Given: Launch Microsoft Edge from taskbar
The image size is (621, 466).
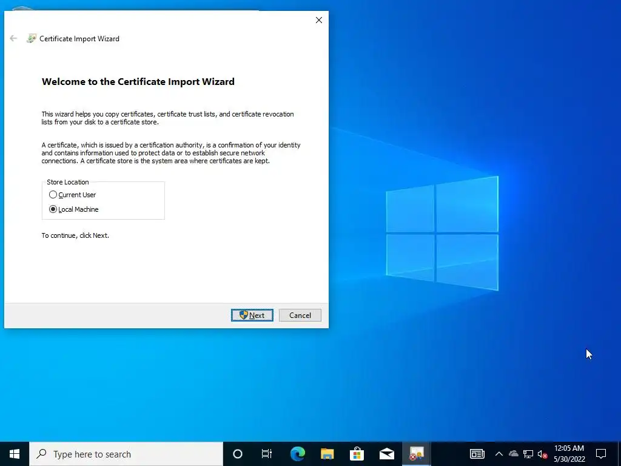Looking at the screenshot, I should 297,454.
